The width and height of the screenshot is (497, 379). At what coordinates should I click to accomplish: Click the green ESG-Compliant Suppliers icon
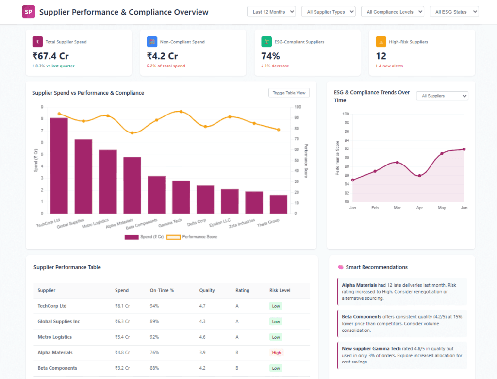(x=266, y=42)
